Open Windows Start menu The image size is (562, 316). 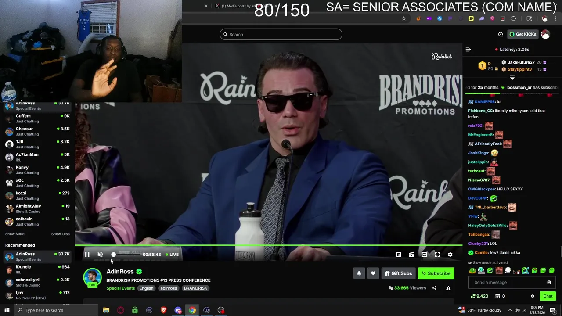(x=7, y=310)
